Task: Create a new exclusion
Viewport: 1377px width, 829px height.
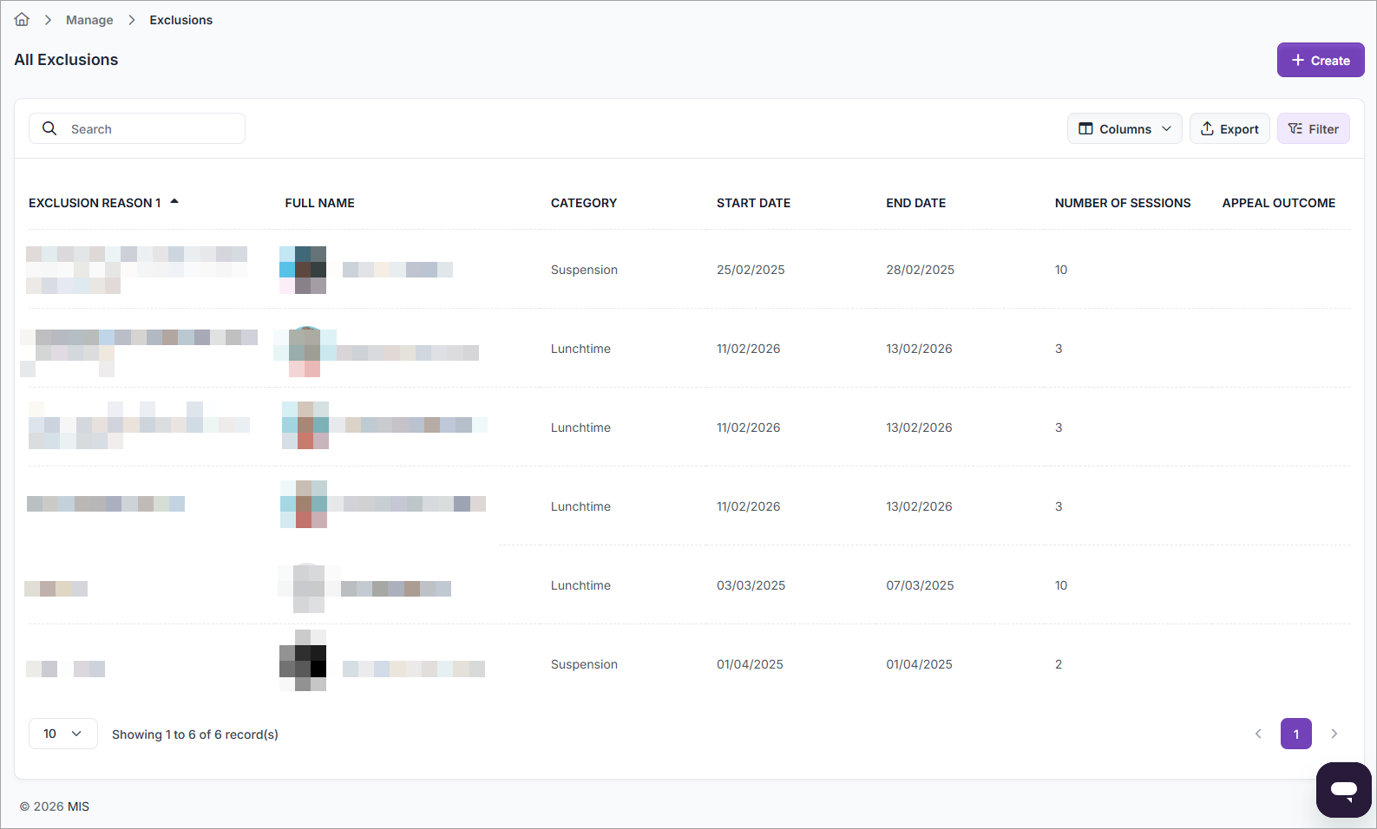Action: (1320, 61)
